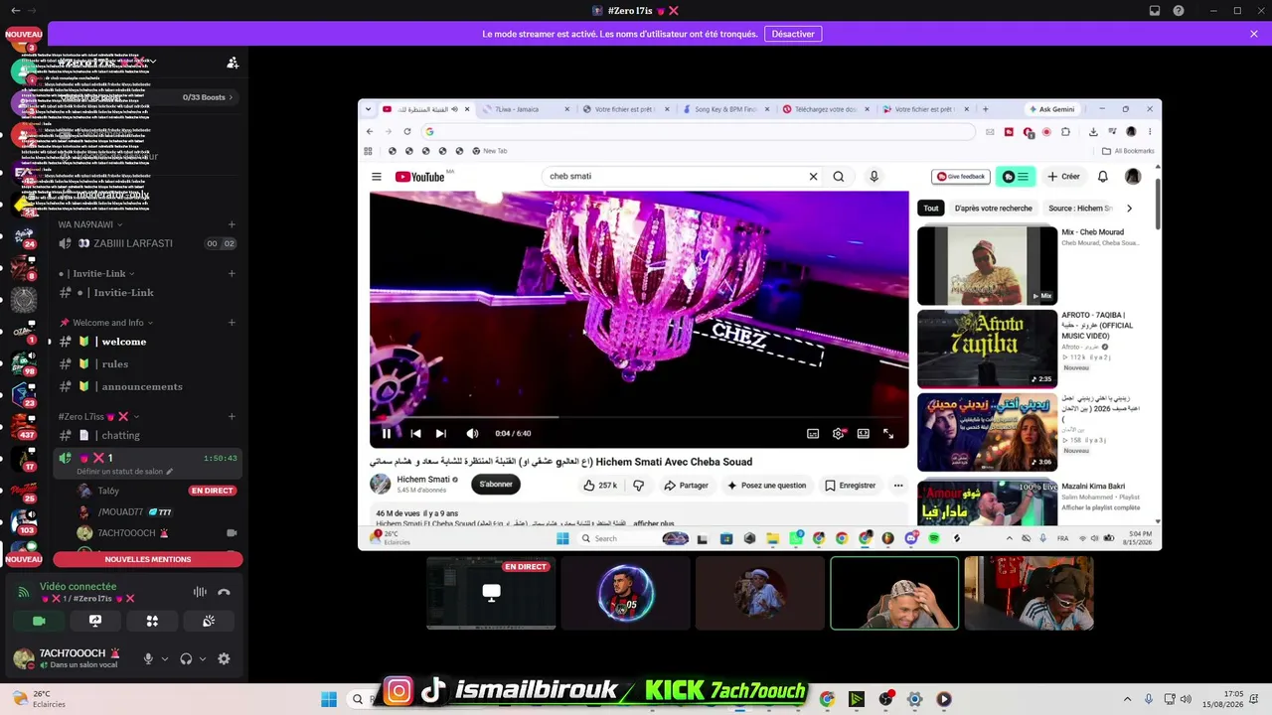Toggle noise suppression waveform icon

200,592
